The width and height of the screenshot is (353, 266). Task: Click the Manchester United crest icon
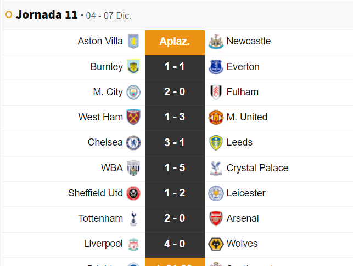216,117
